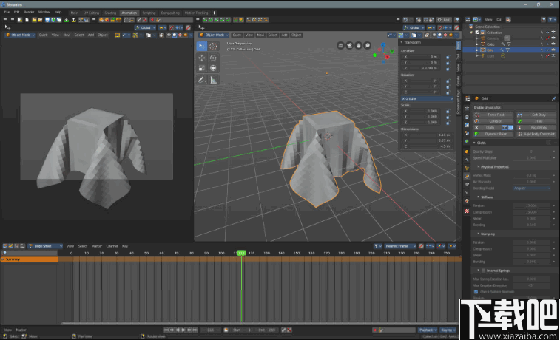Click the pin icon beside the Grid name
The width and height of the screenshot is (560, 340).
pos(553,98)
